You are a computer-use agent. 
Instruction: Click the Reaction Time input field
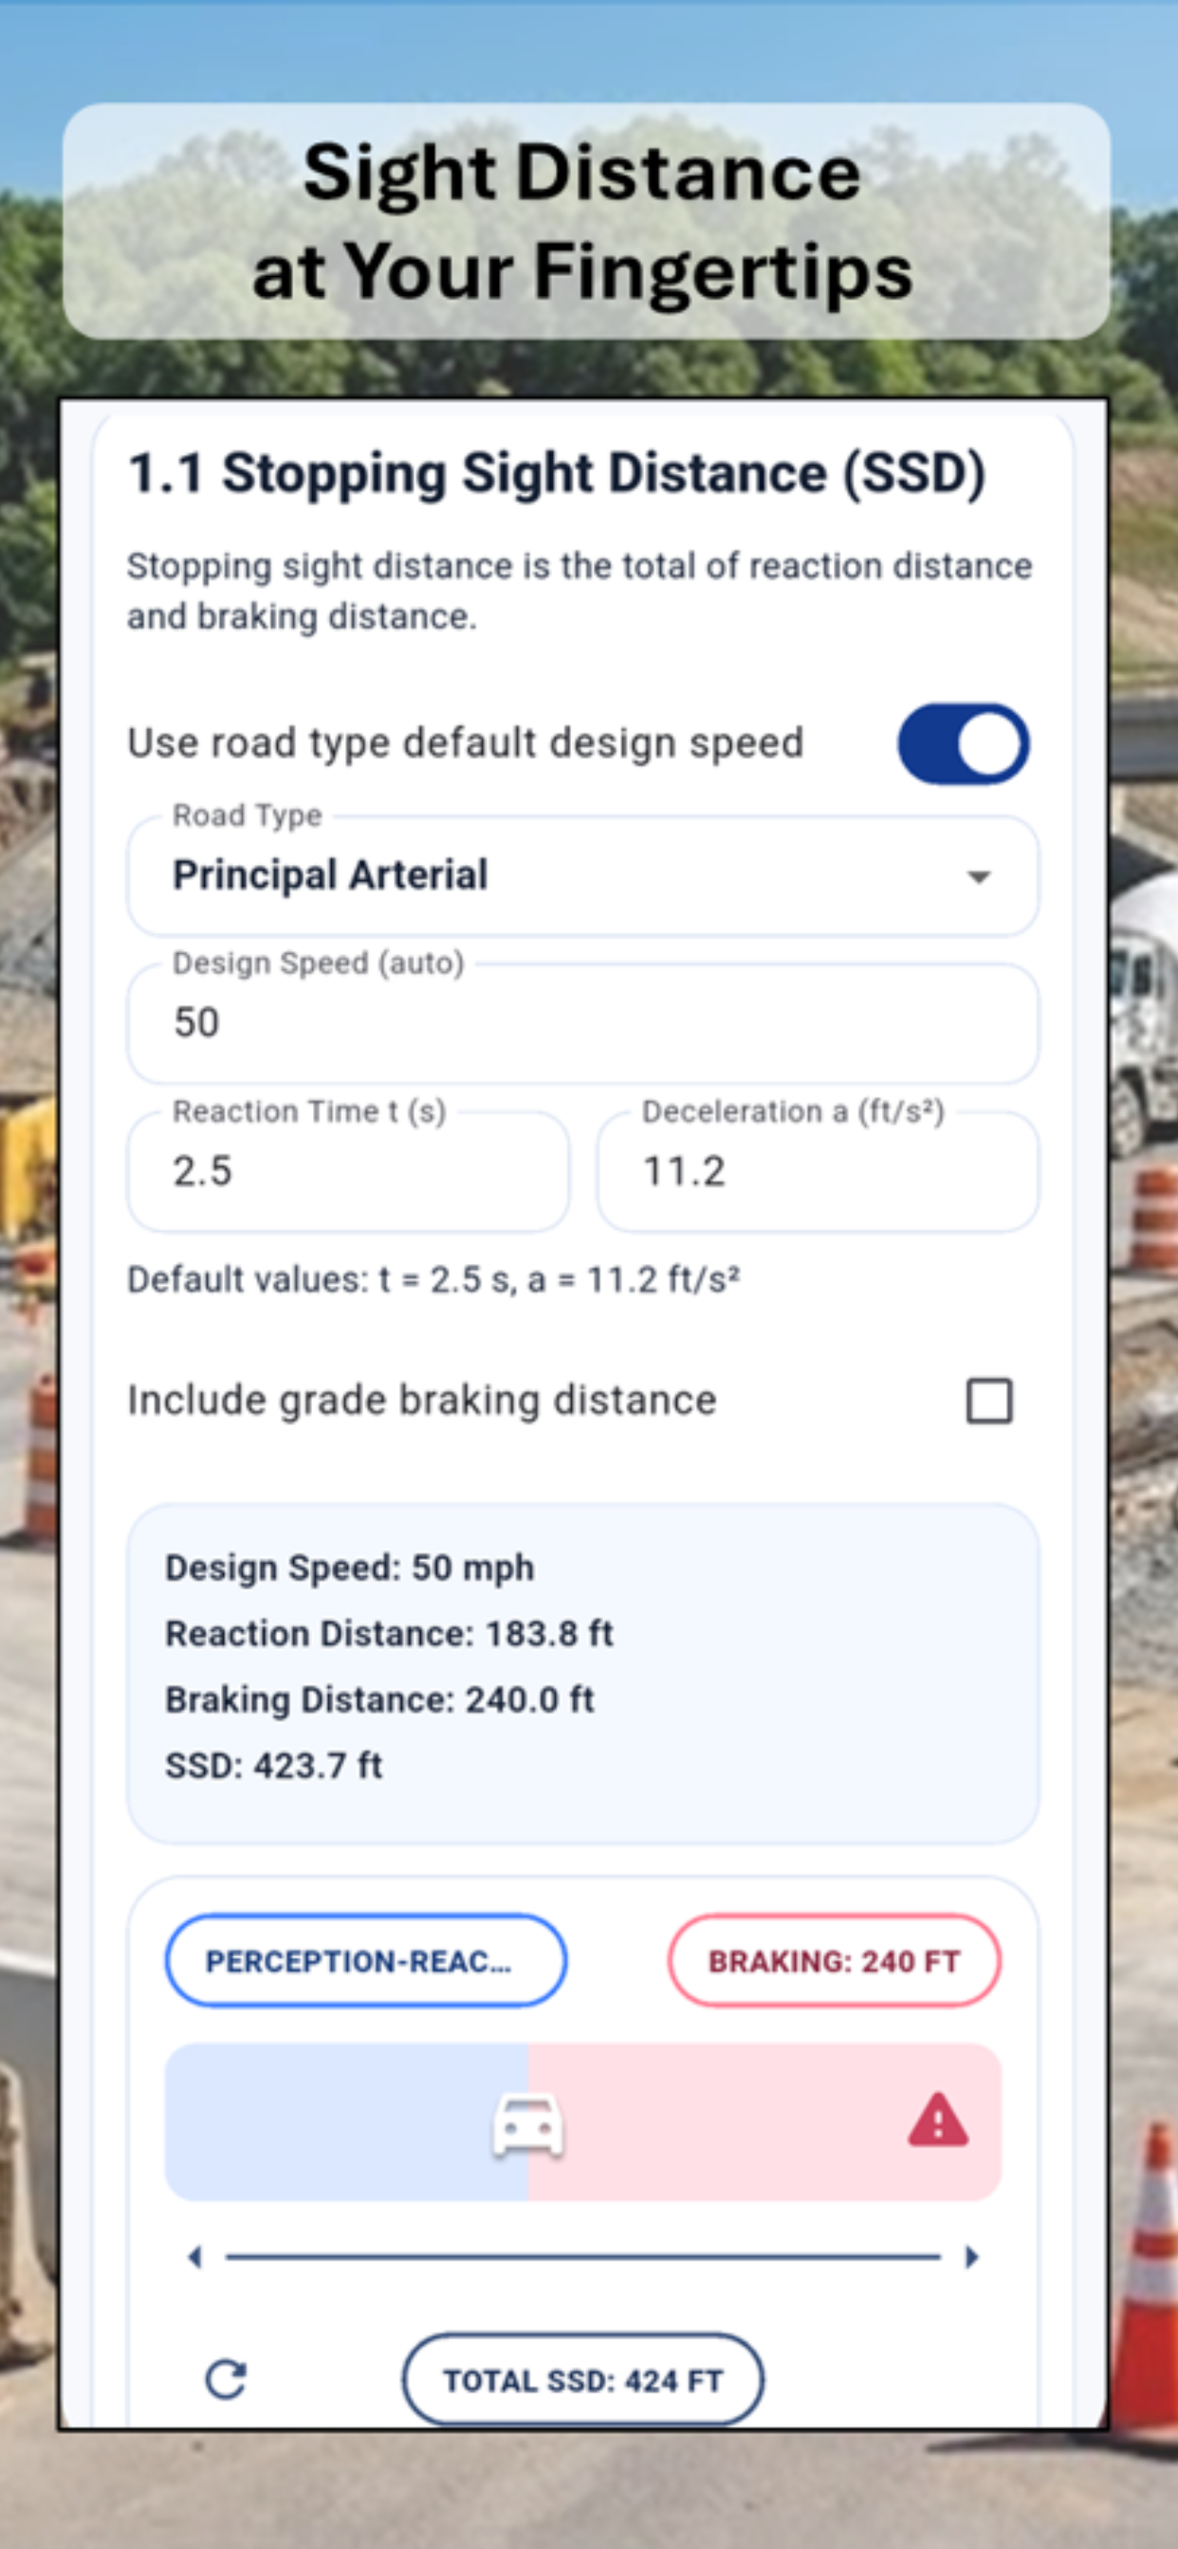(347, 1170)
